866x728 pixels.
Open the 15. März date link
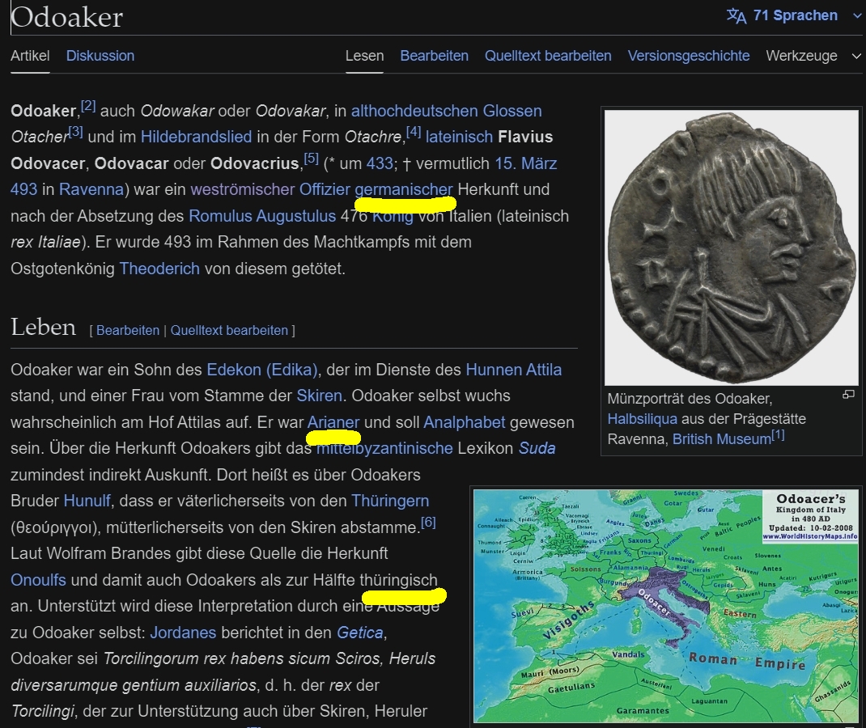(x=526, y=163)
